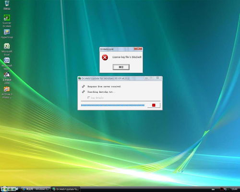Click the red error icon in the DrWebUpW dialog
240x192 pixels.
[x=105, y=57]
